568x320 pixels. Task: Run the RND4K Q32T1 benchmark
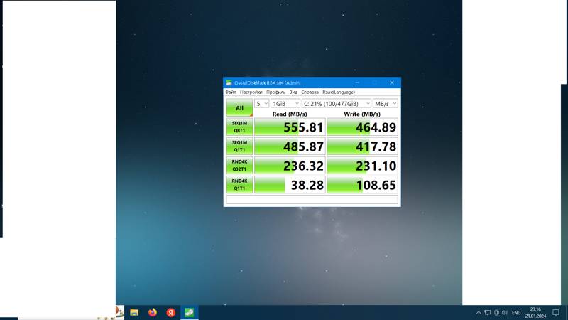click(x=239, y=166)
